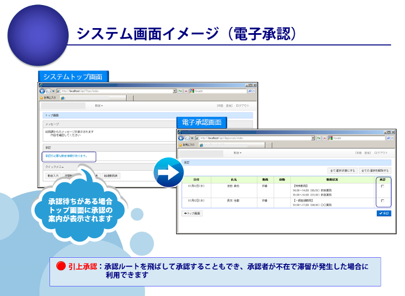The width and height of the screenshot is (405, 296).
Task: Open the blue approval-needed link on the top screen
Action: pos(66,156)
